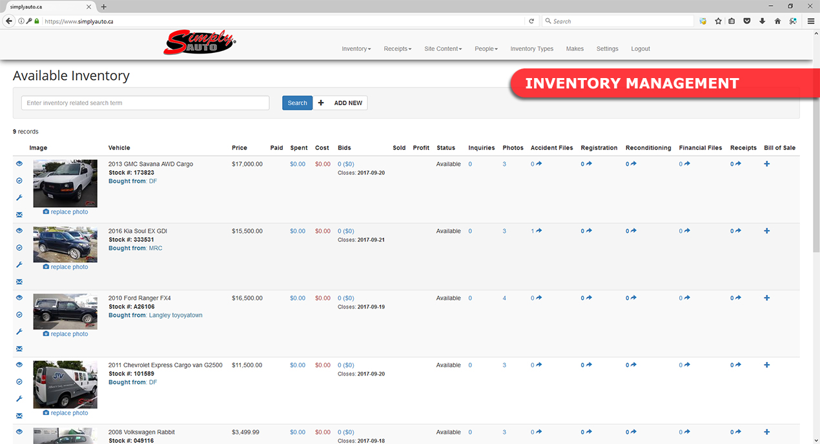
Task: Open bids link for Ford Ranger
Action: tap(345, 298)
